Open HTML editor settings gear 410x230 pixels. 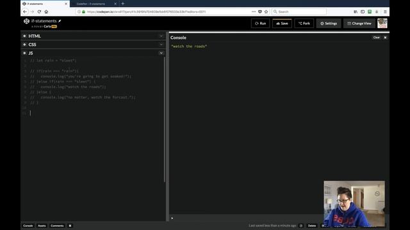pos(24,36)
